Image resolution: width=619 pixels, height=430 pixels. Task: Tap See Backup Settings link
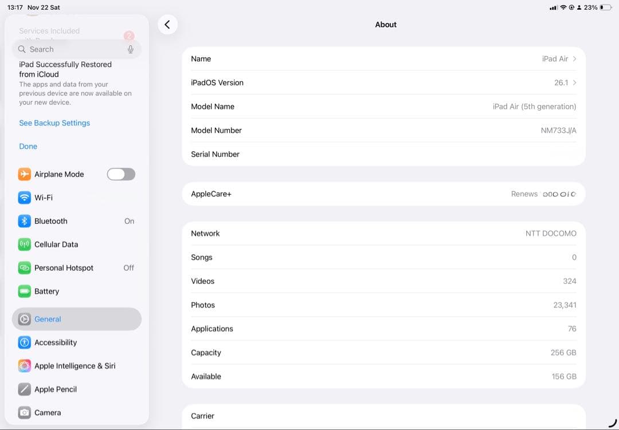click(54, 123)
